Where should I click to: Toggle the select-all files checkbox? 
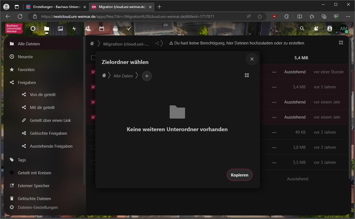(x=93, y=58)
